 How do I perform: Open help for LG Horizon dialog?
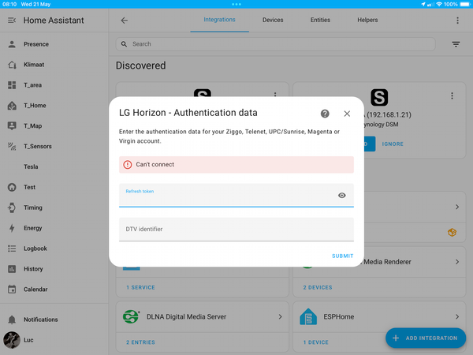(325, 114)
